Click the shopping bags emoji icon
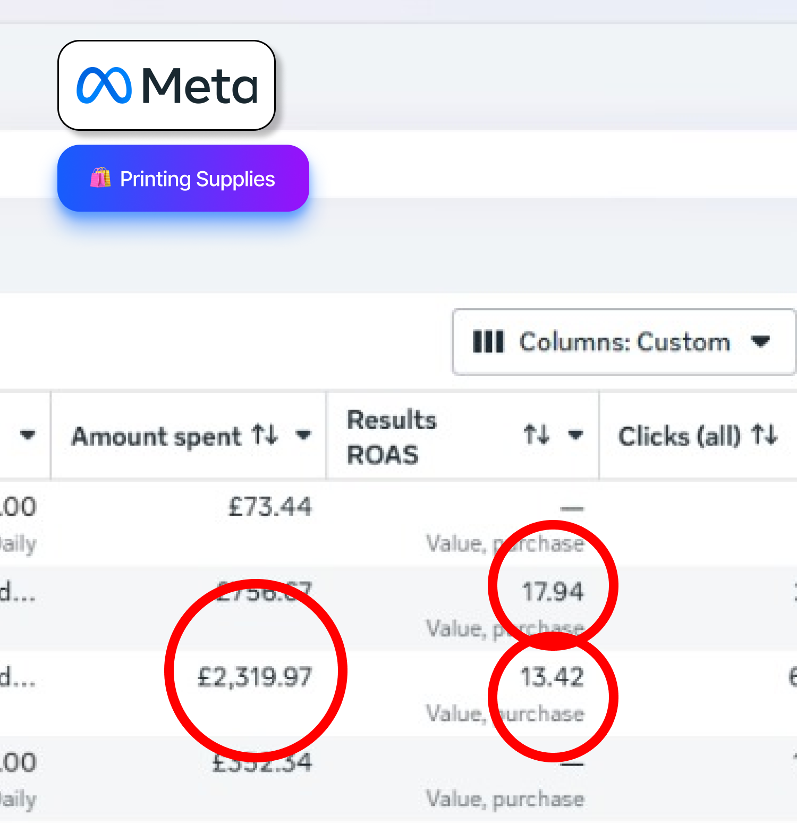The height and width of the screenshot is (823, 797). (100, 178)
